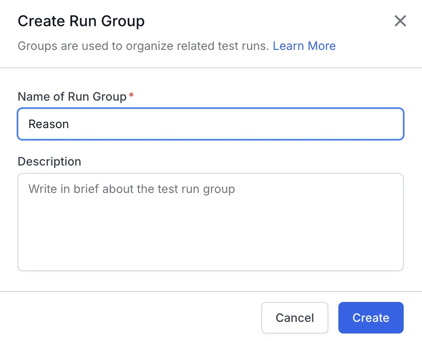Click Learn More about run groups
This screenshot has height=341, width=422.
click(x=304, y=46)
